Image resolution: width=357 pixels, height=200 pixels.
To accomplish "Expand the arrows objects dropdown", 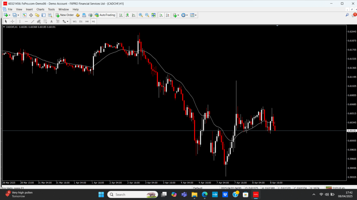I will pyautogui.click(x=67, y=21).
